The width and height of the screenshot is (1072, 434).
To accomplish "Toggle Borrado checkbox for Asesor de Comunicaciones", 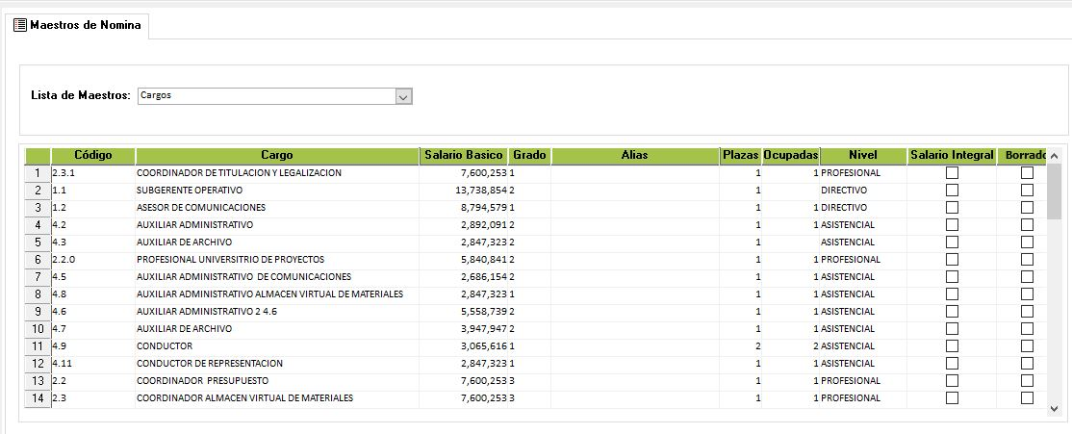I will pyautogui.click(x=1027, y=208).
